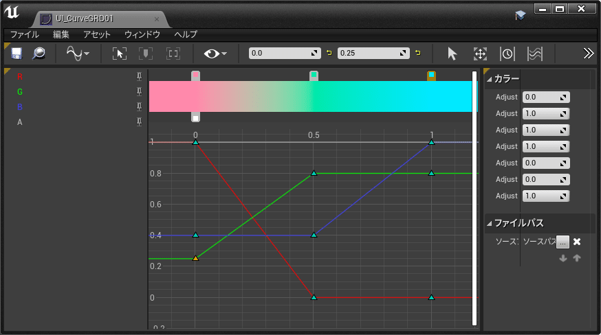Pin the R channel curve
The width and height of the screenshot is (601, 335).
[139, 77]
